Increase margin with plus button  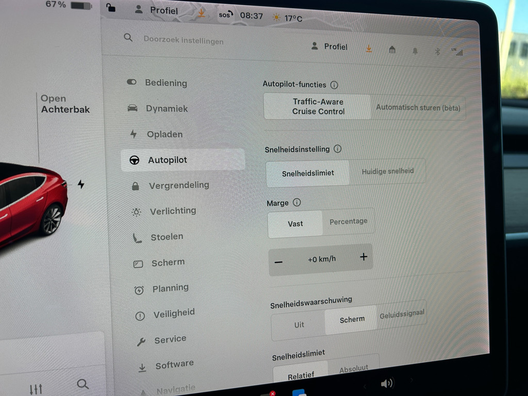364,257
